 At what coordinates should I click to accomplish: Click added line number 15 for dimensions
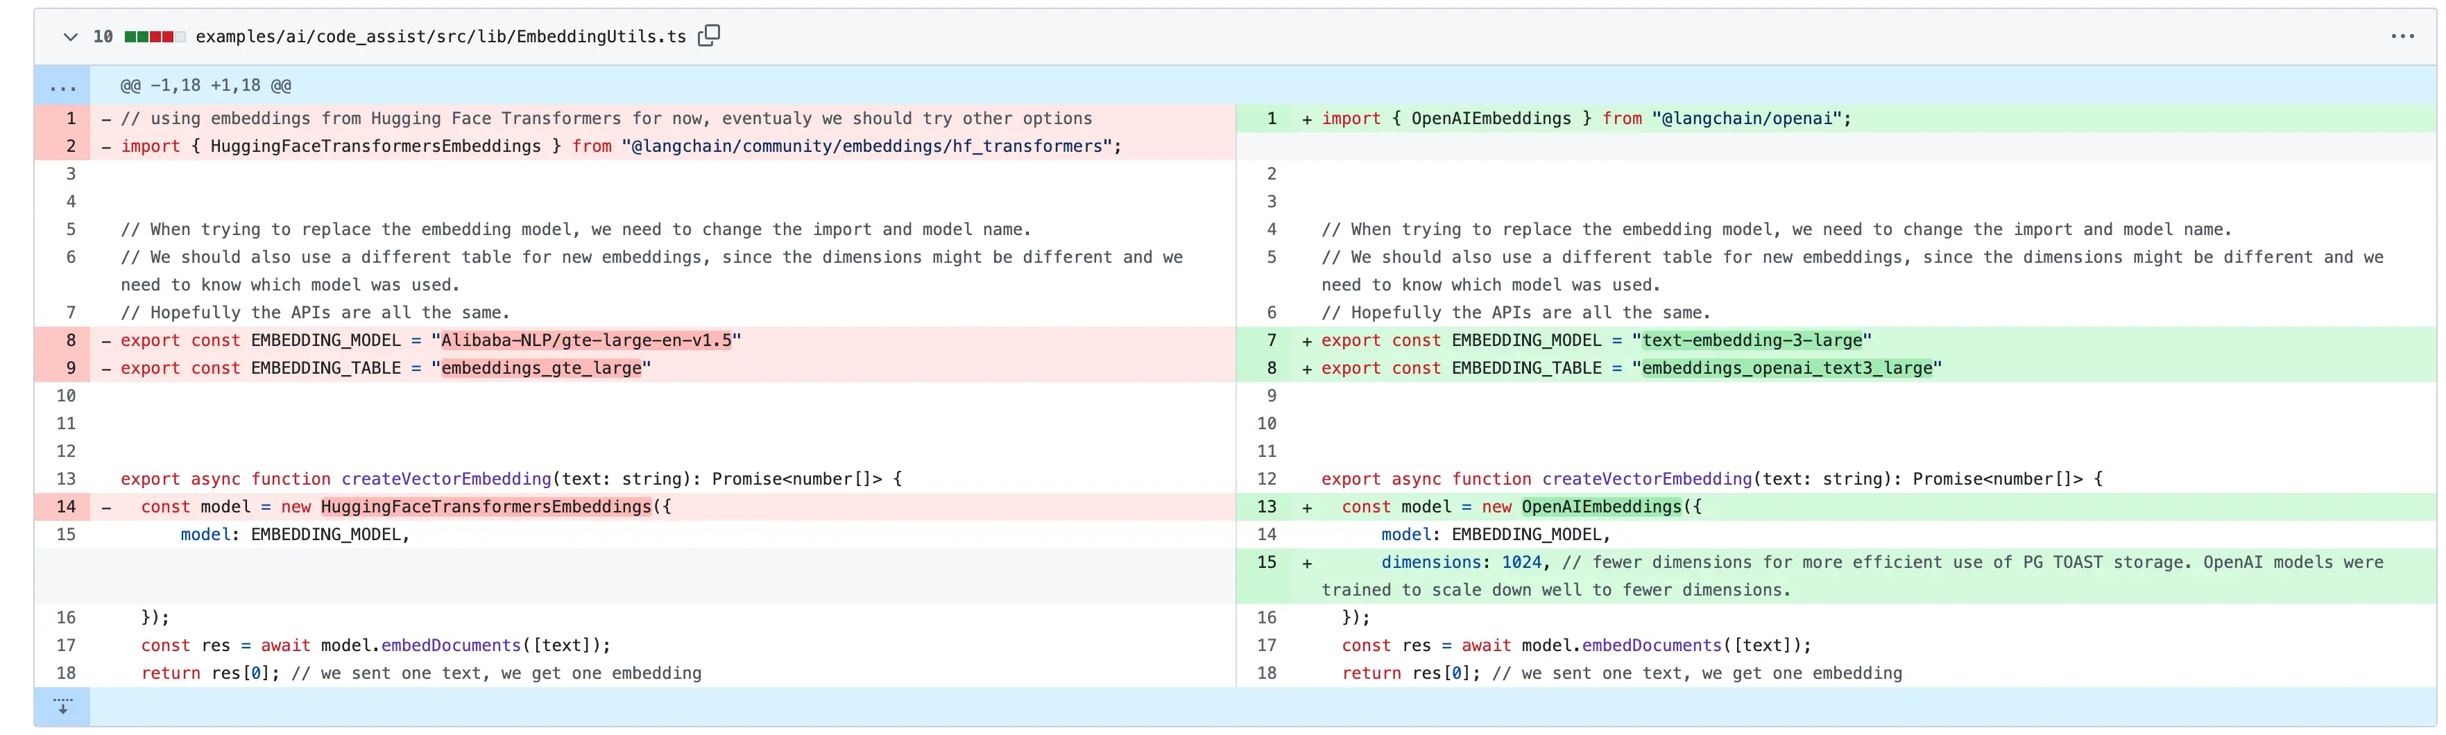click(x=1267, y=563)
